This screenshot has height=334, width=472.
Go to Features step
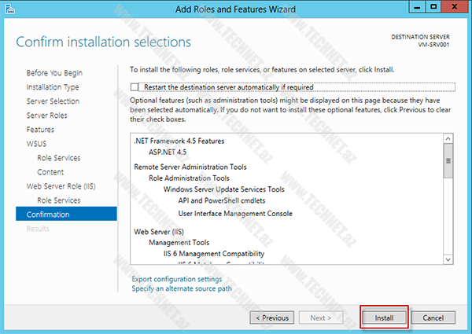[x=40, y=130]
